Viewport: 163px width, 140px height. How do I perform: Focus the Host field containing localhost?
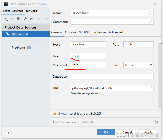pyautogui.click(x=89, y=44)
